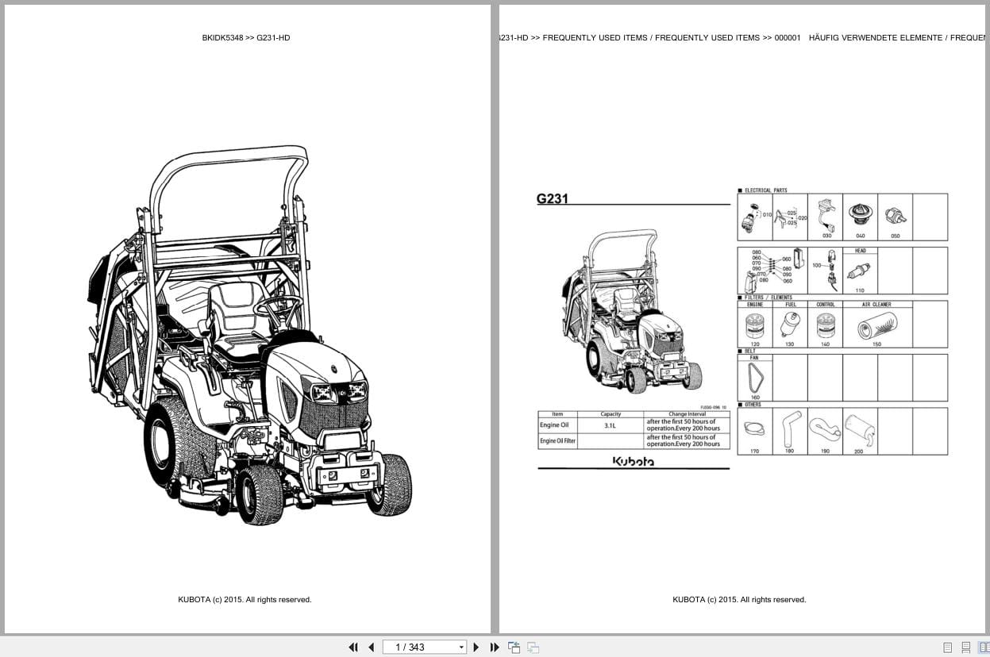Image resolution: width=990 pixels, height=657 pixels.
Task: Click the '3.1L' capacity value
Action: click(610, 425)
